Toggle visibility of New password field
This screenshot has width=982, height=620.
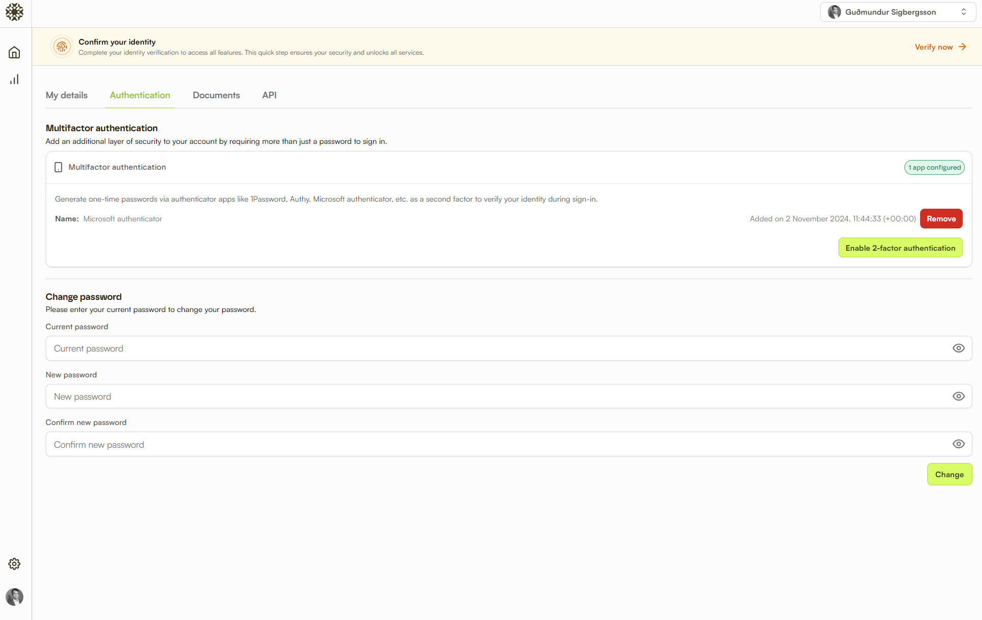958,396
